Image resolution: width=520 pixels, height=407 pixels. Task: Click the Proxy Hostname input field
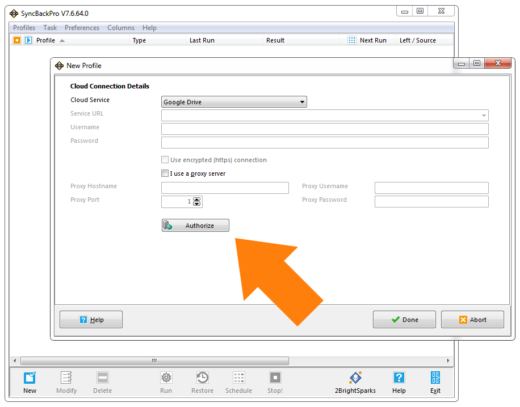click(225, 188)
